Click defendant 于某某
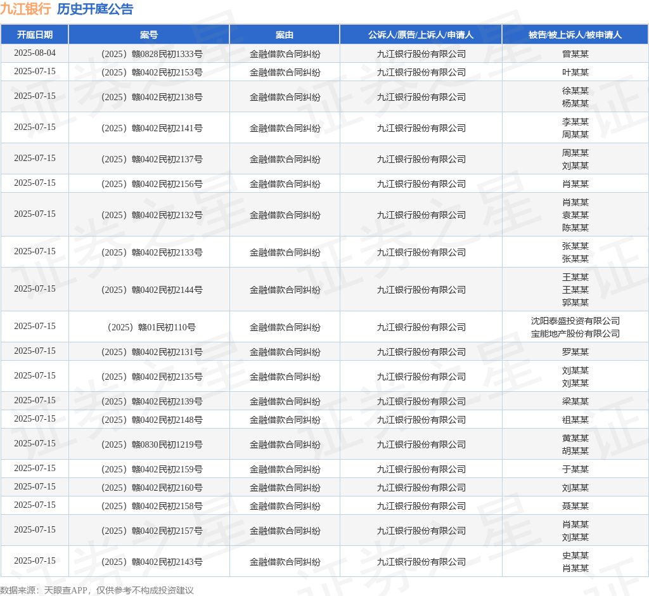Image resolution: width=649 pixels, height=596 pixels. click(x=575, y=469)
